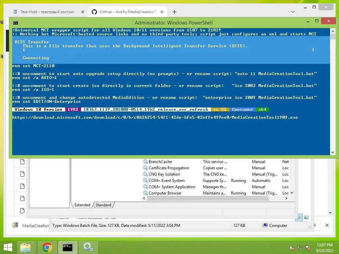Click the Computer icon in Explorer status bar
The width and height of the screenshot is (339, 254).
(x=265, y=226)
